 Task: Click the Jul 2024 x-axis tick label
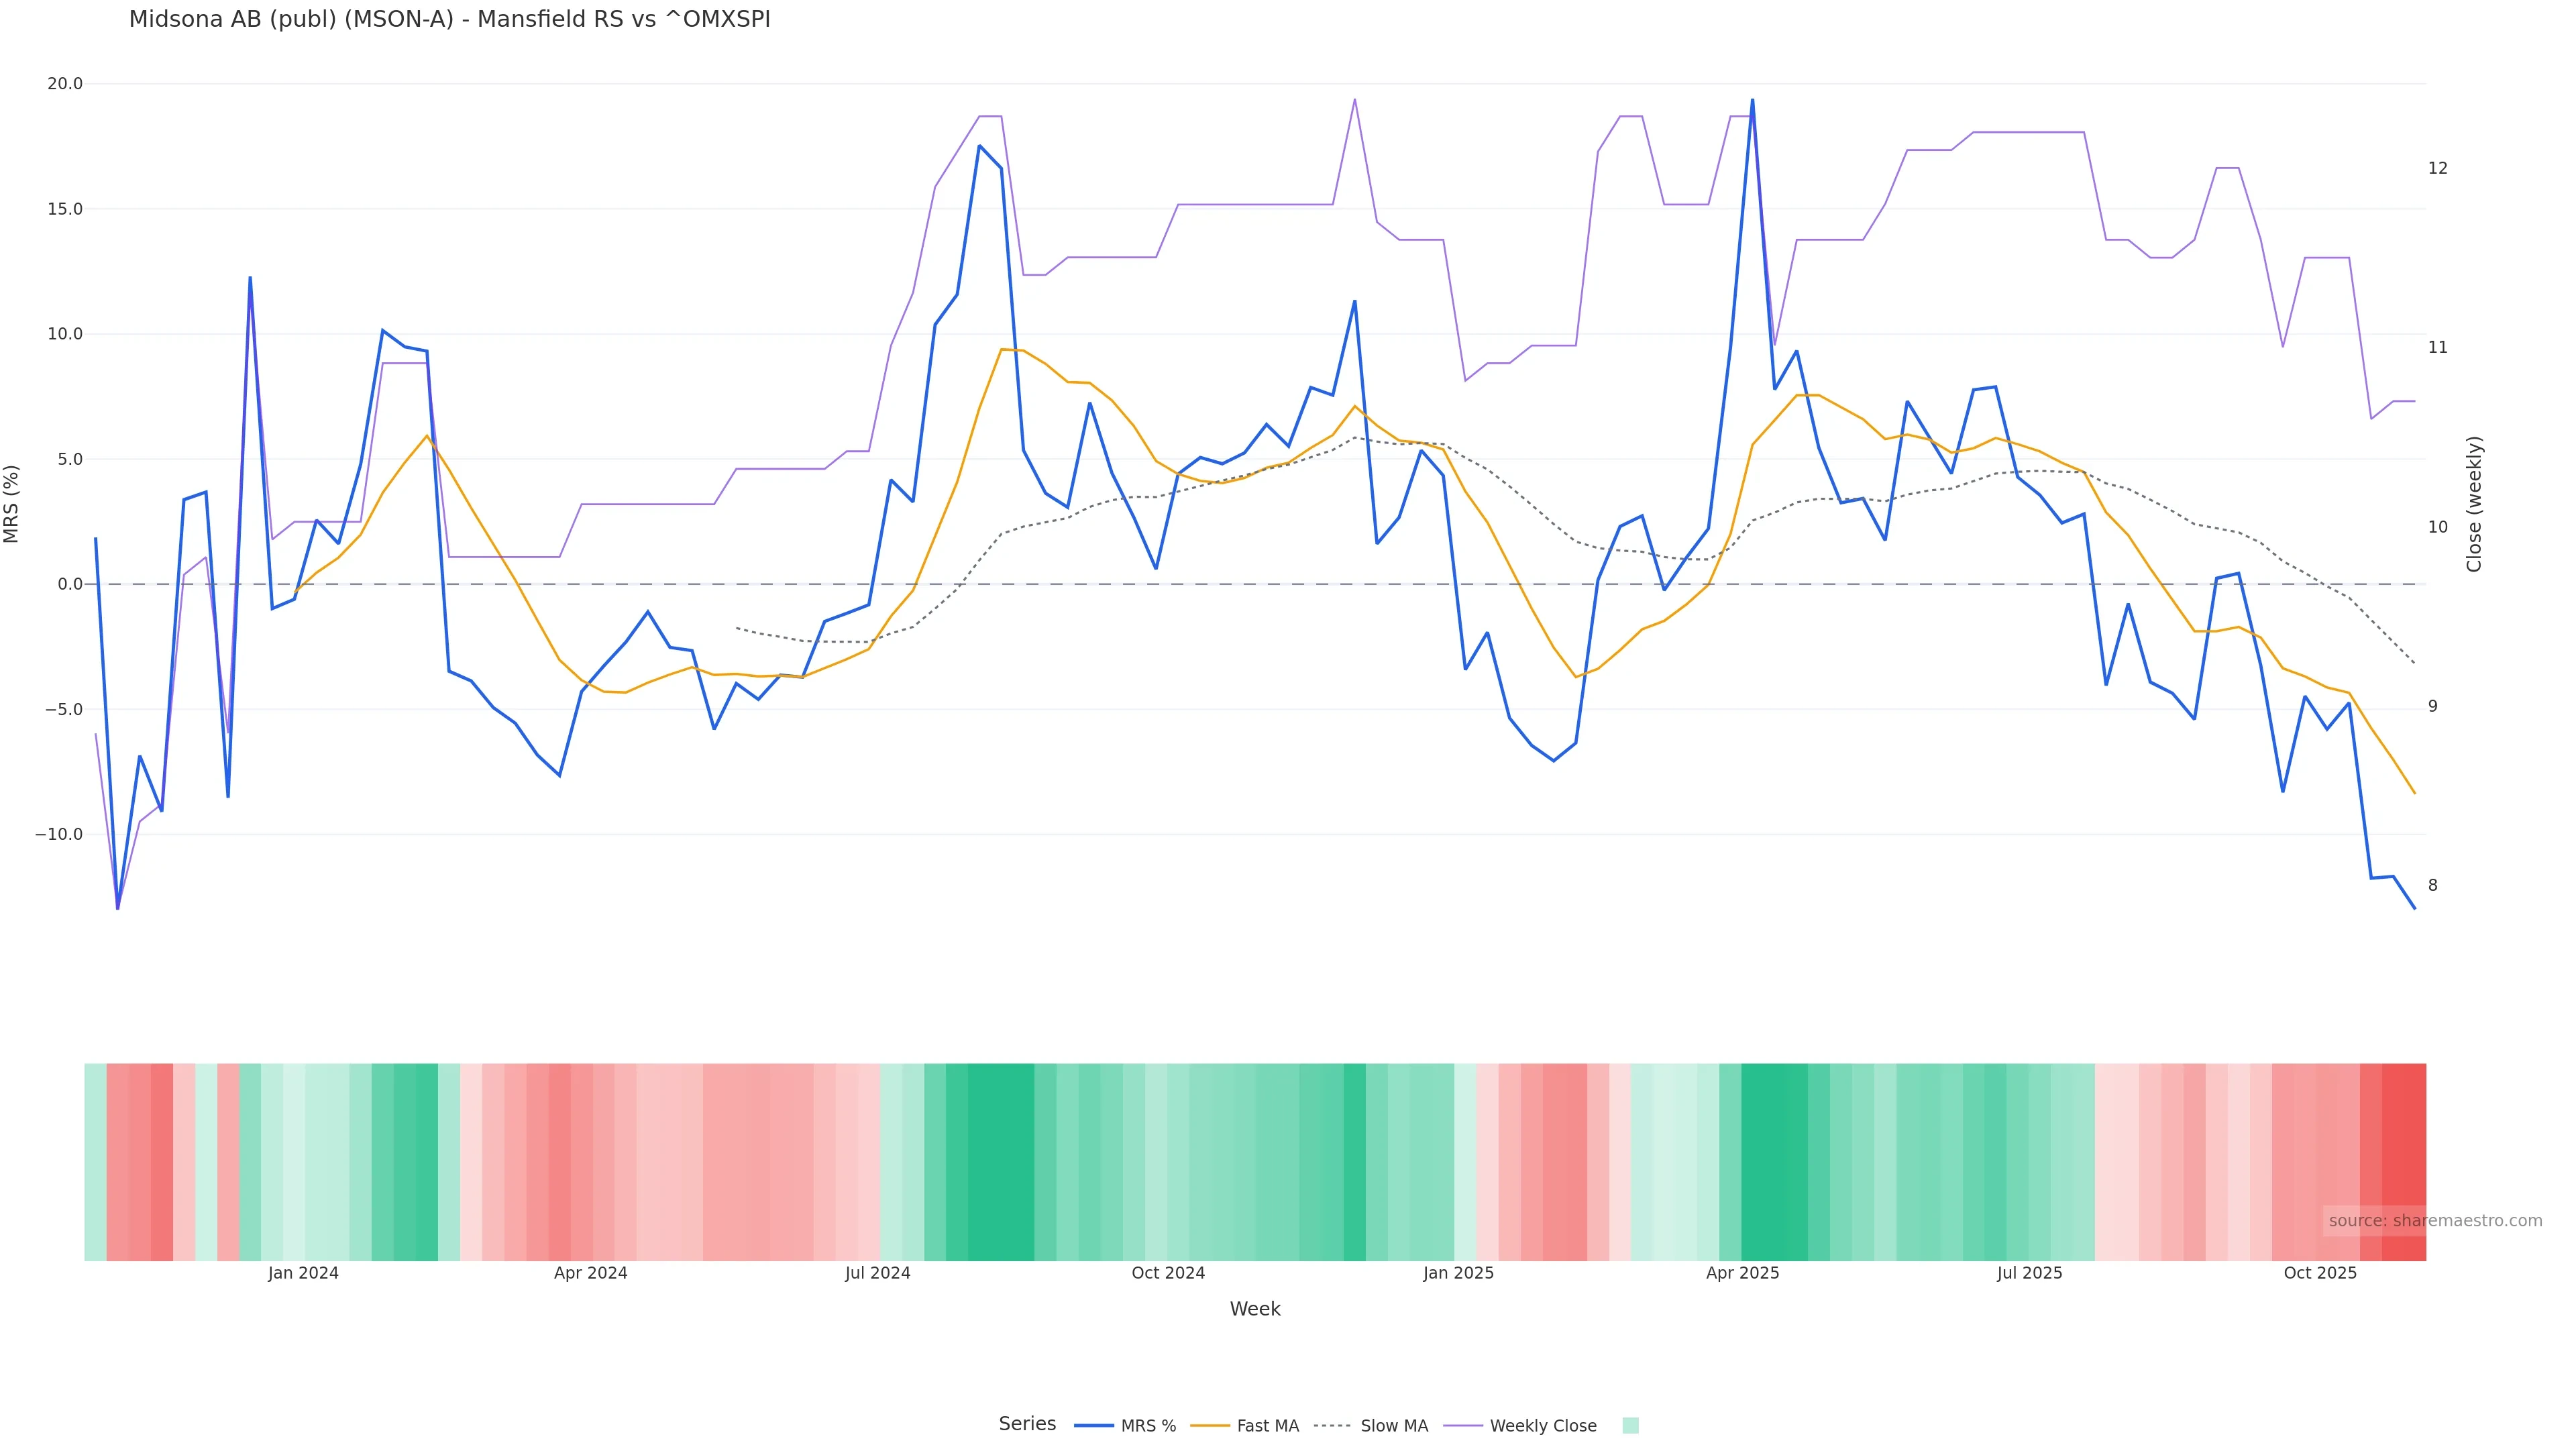[877, 1273]
